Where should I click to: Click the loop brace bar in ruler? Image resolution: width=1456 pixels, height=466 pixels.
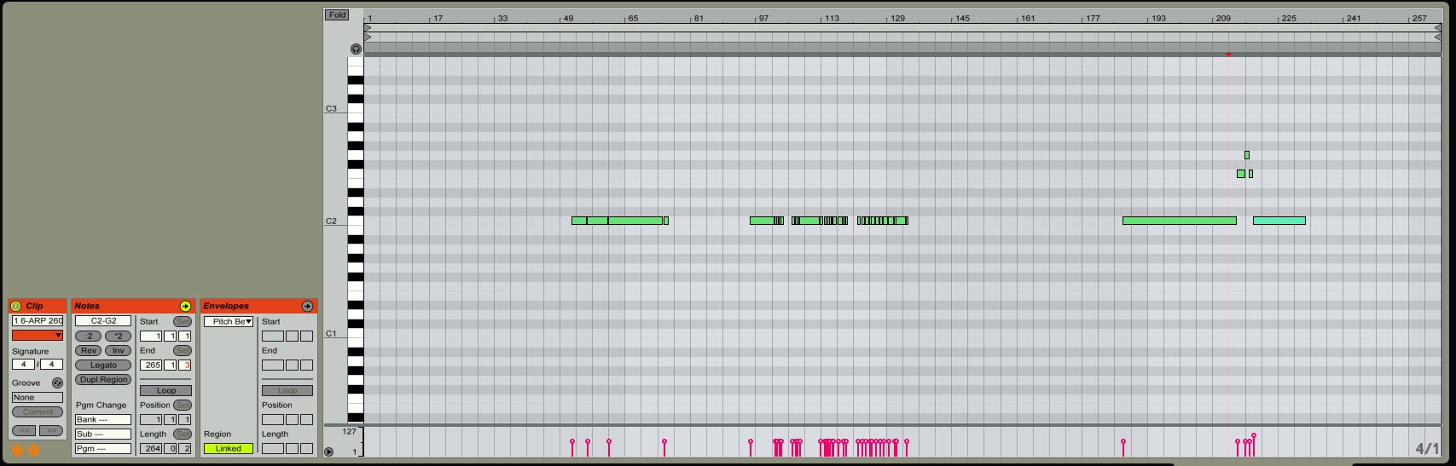pos(902,28)
